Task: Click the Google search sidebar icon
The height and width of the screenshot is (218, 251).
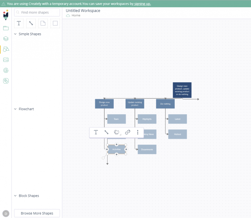Action: (6, 70)
